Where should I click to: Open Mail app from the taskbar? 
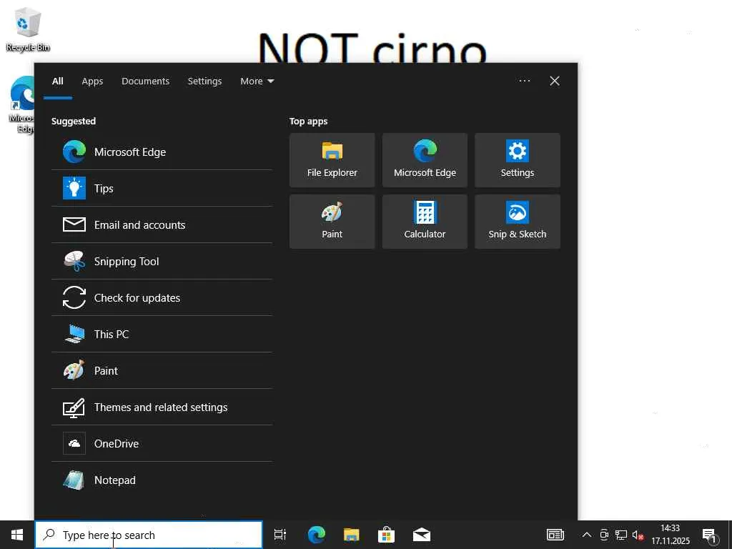click(421, 535)
